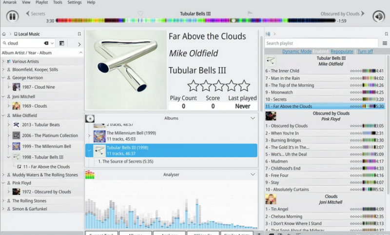Click the Albums applet disc icon

coord(90,118)
